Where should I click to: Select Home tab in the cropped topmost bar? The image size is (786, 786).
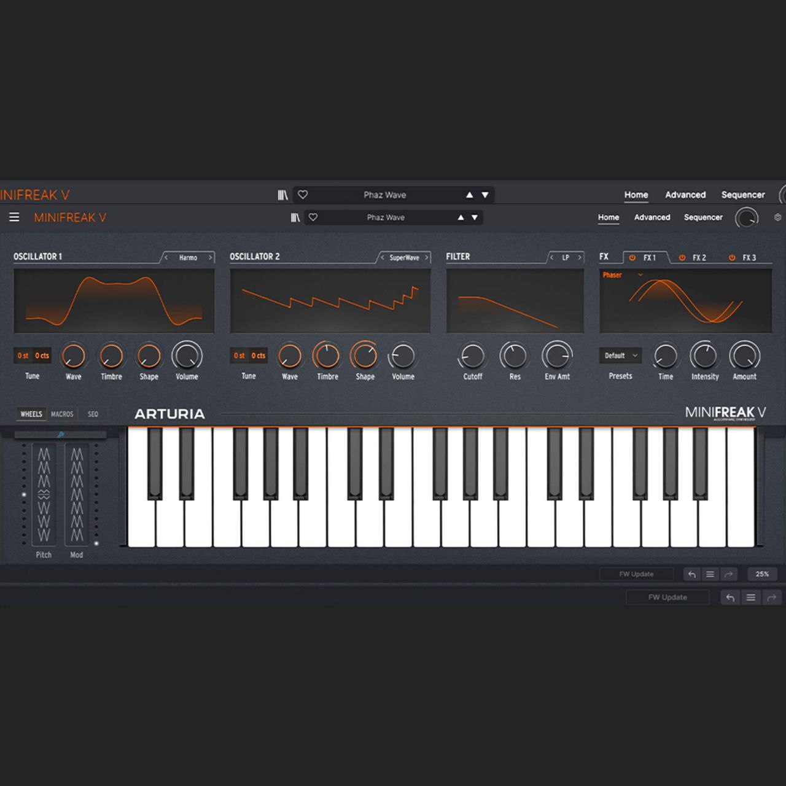[x=636, y=195]
